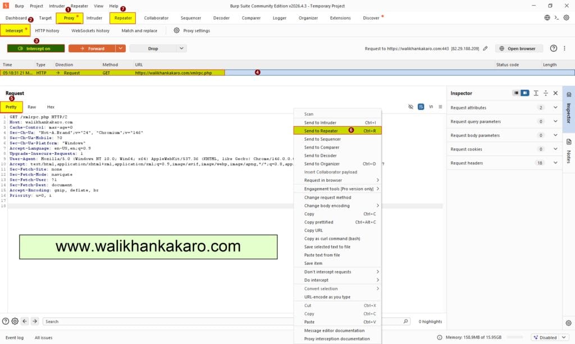The image size is (575, 344).
Task: Open the terminal prompt icon at top right
Action: [x=556, y=17]
